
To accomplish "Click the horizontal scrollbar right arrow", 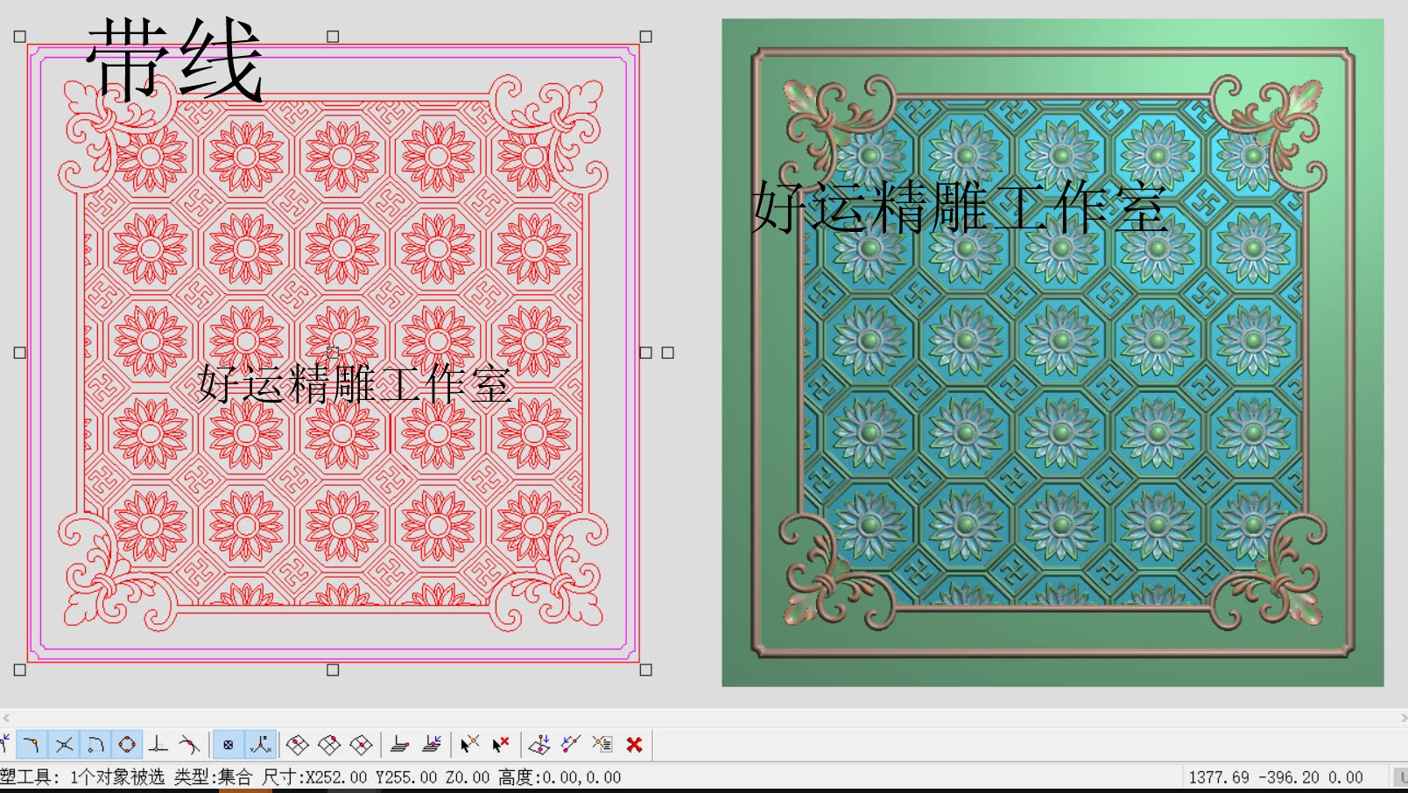I will click(x=1403, y=718).
